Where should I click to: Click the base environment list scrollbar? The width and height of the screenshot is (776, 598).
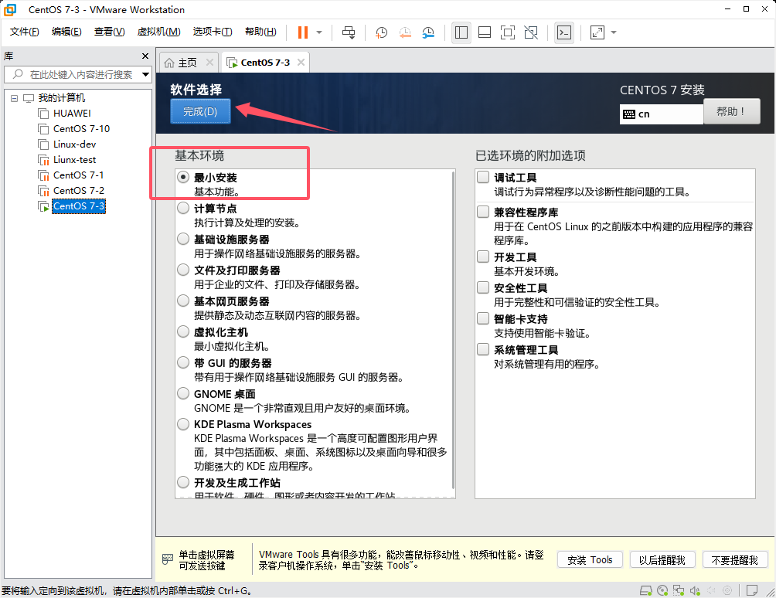coord(454,331)
